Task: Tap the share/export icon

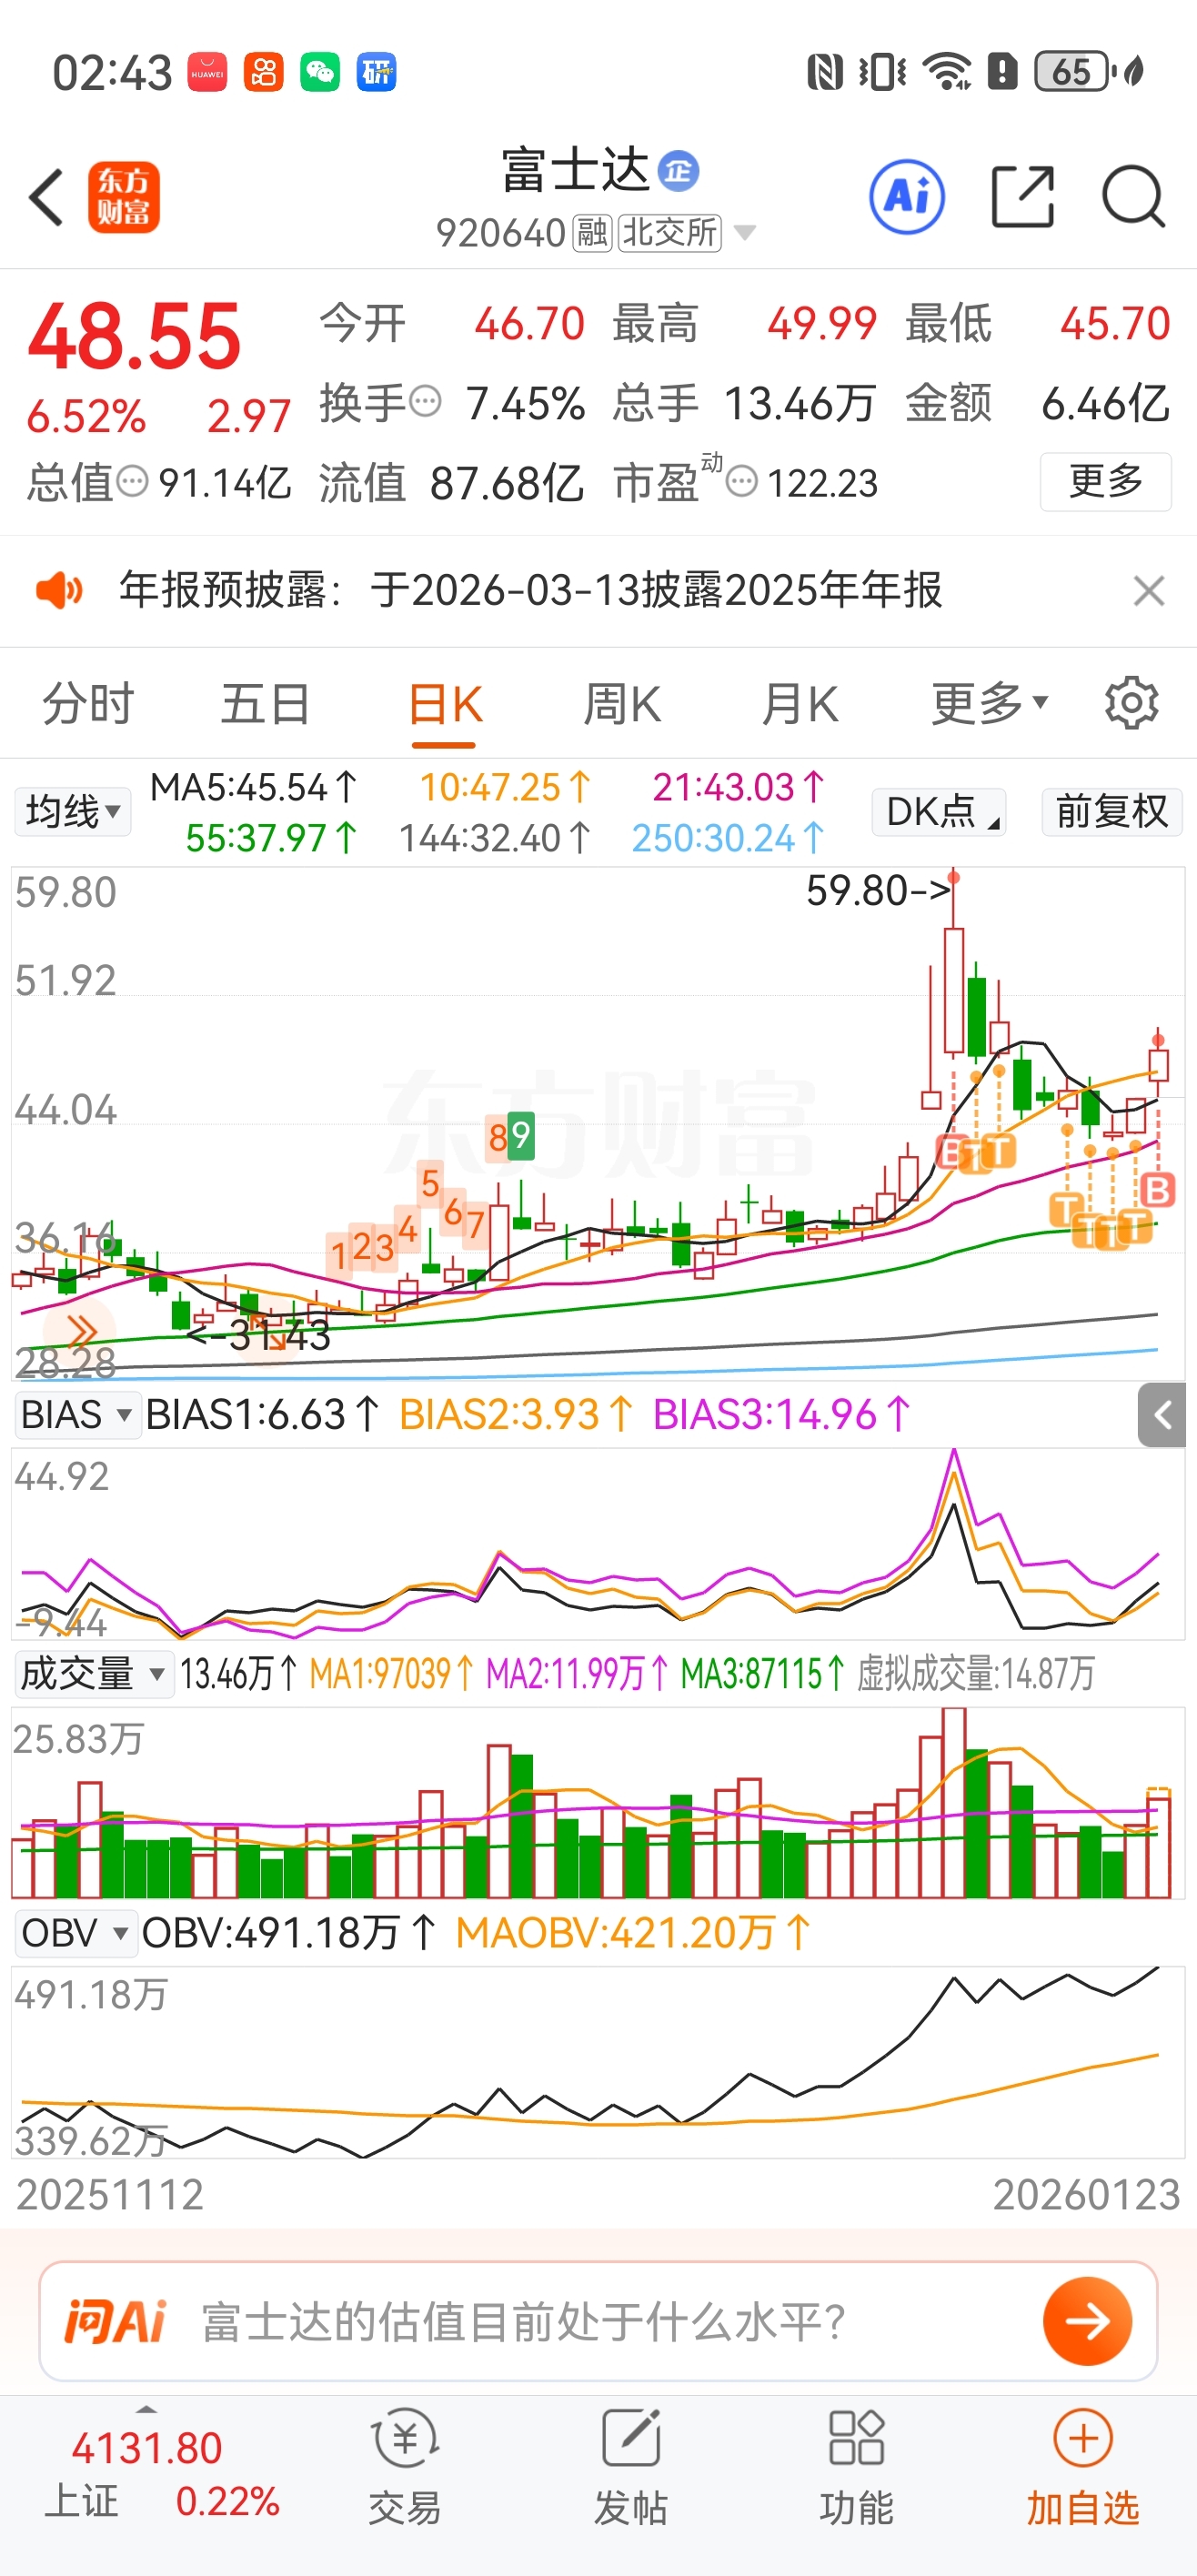Action: point(1022,197)
